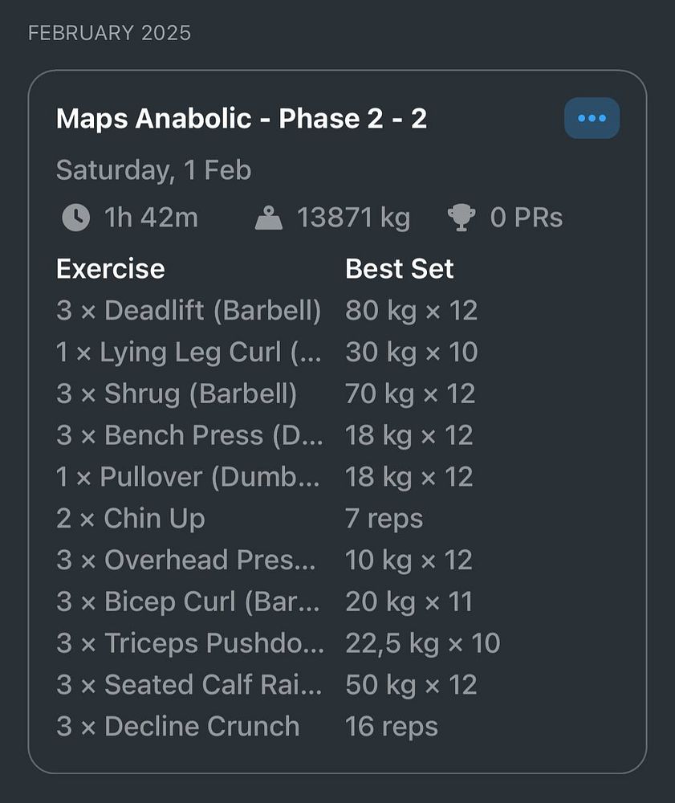
Task: Choose the Chin Up exercise row
Action: tap(131, 519)
